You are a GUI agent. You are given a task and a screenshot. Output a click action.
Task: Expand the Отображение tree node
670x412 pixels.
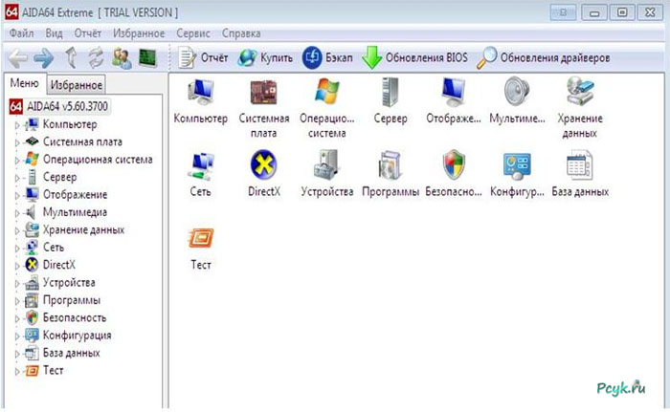point(17,196)
